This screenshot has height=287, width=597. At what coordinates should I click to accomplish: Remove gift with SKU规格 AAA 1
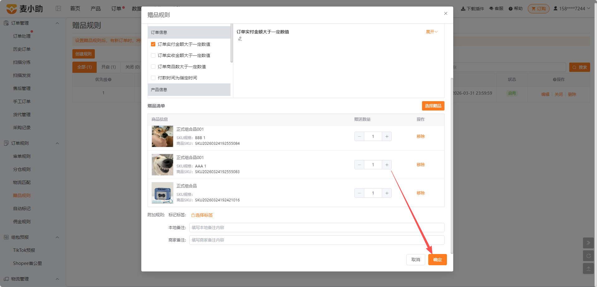click(x=421, y=165)
